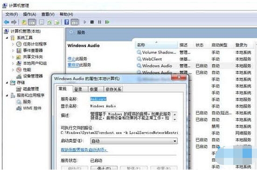Screen dimensions: 257x170
Task: Click the 帮助我配置服务启动选项 link
Action: (84, 150)
